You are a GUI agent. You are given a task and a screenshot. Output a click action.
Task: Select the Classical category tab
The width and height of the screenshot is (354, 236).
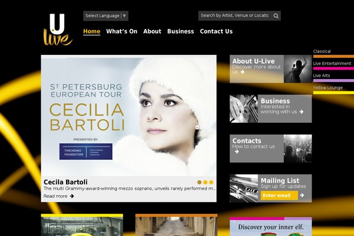click(x=333, y=53)
